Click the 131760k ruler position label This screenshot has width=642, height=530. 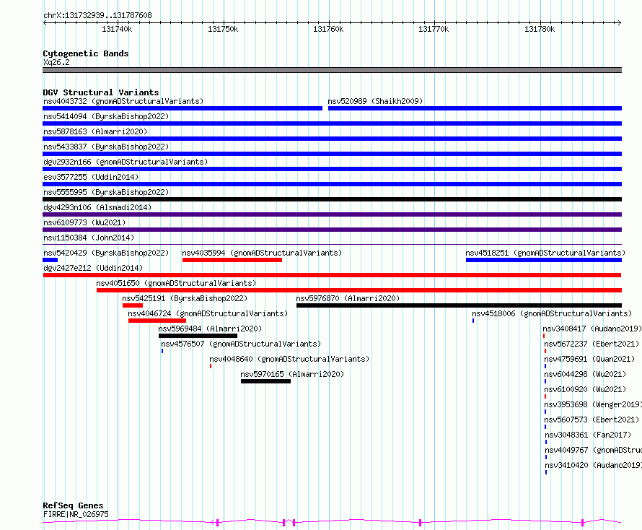pyautogui.click(x=328, y=29)
